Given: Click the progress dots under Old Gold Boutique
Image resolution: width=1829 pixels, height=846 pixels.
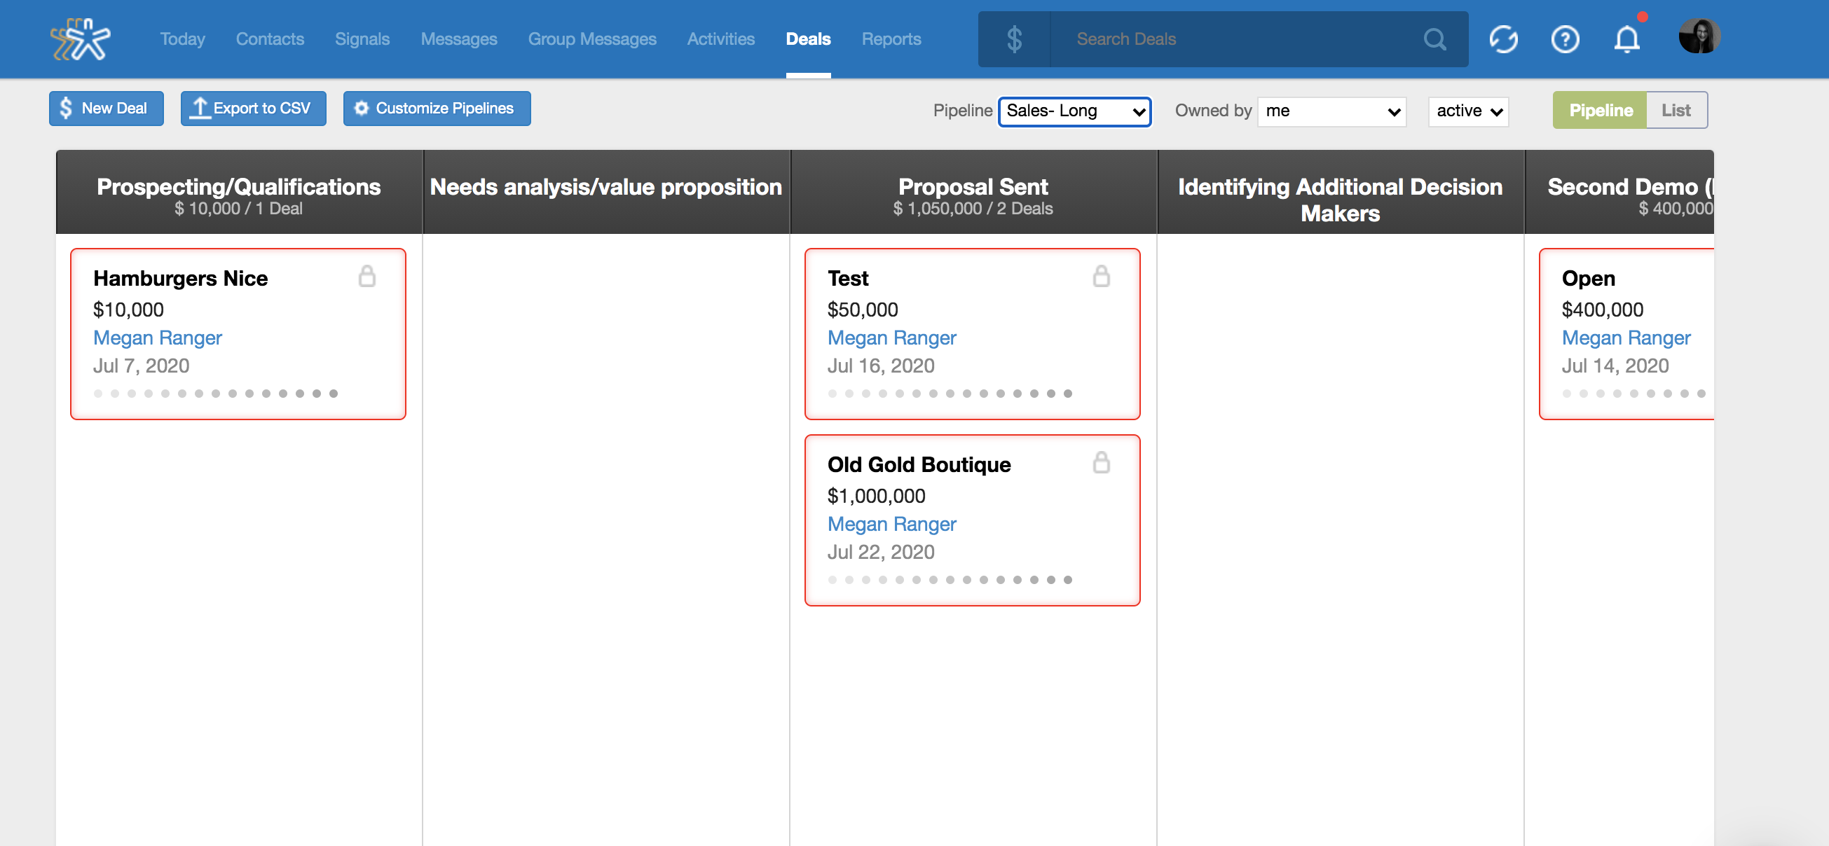Looking at the screenshot, I should pos(949,579).
